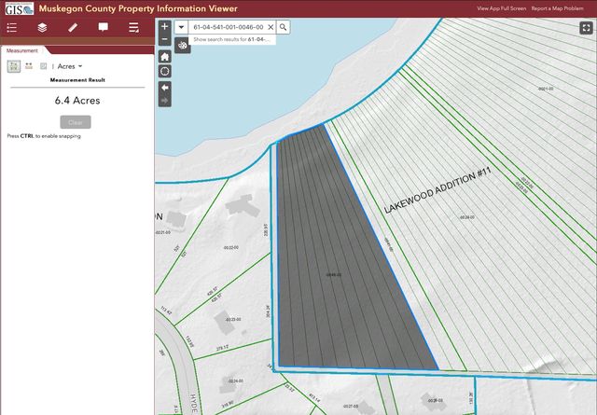
Task: Return map to default home extent
Action: [165, 56]
